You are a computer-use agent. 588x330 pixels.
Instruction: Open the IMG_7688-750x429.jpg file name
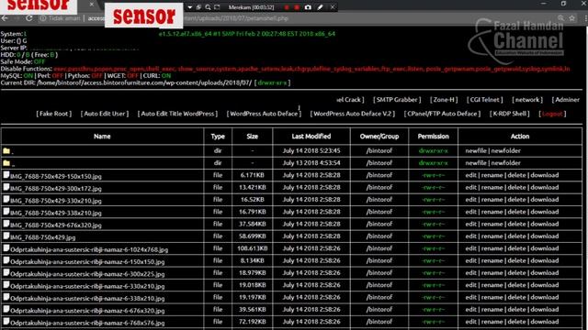point(43,237)
